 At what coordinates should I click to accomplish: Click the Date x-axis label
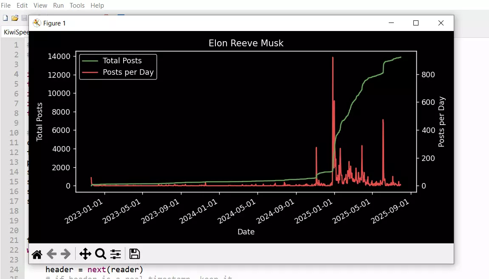point(246,231)
